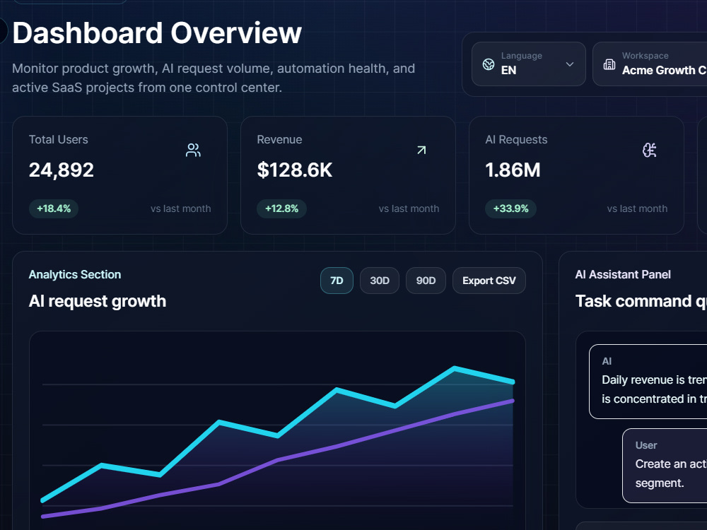
Task: Select the User message about creating a segment
Action: click(665, 466)
